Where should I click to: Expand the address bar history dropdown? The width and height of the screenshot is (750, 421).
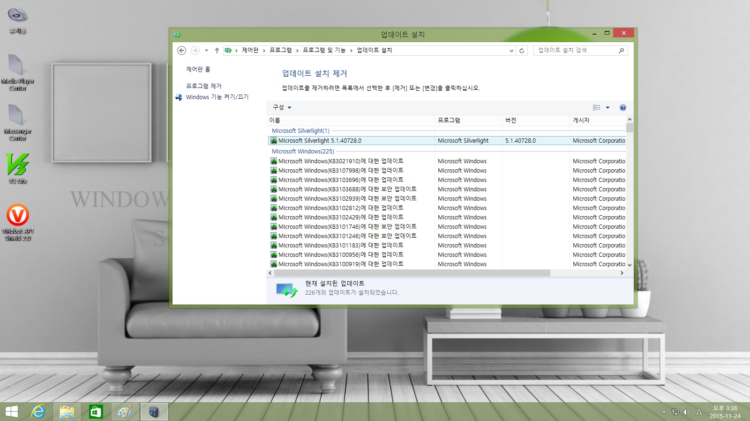tap(511, 51)
